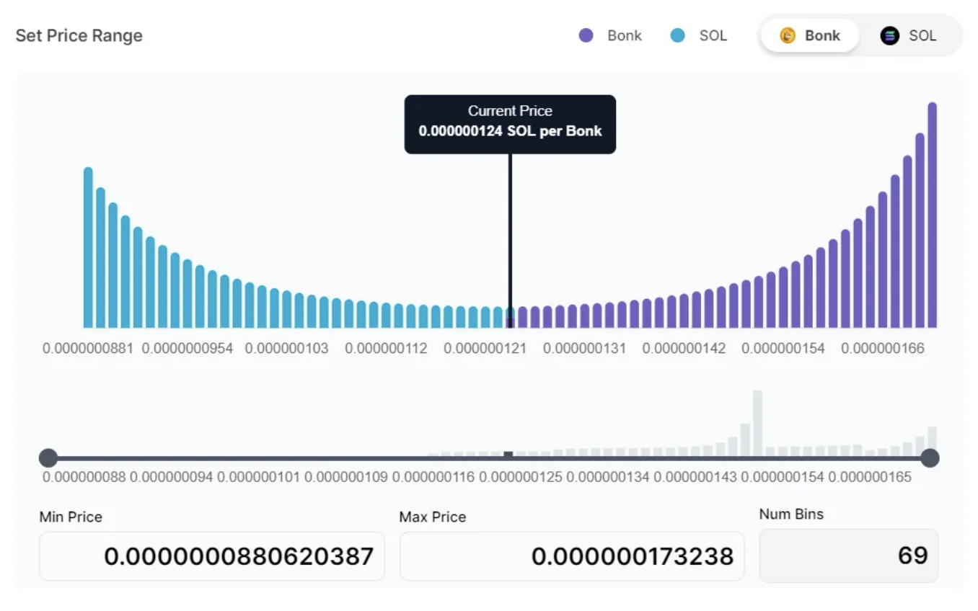Click the 0.000000088 slider axis label
978x611 pixels.
(x=84, y=477)
